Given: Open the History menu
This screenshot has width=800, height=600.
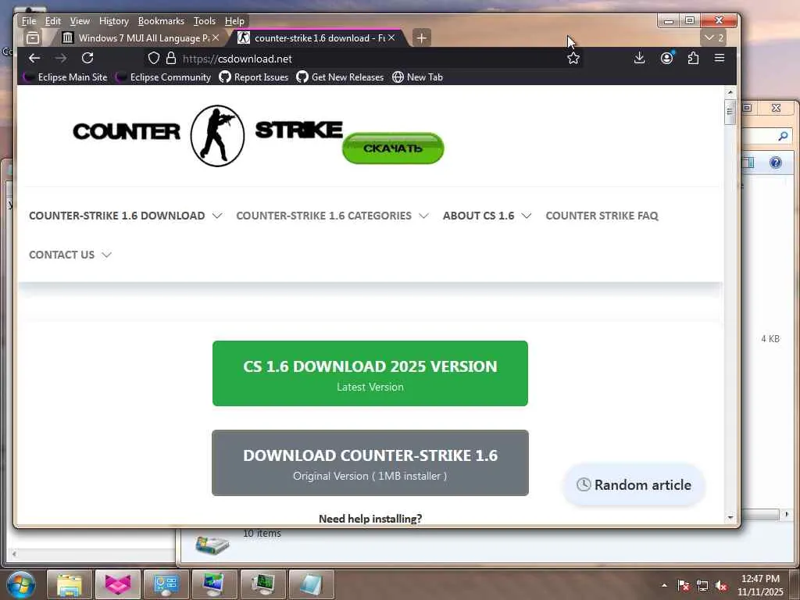Looking at the screenshot, I should tap(114, 21).
